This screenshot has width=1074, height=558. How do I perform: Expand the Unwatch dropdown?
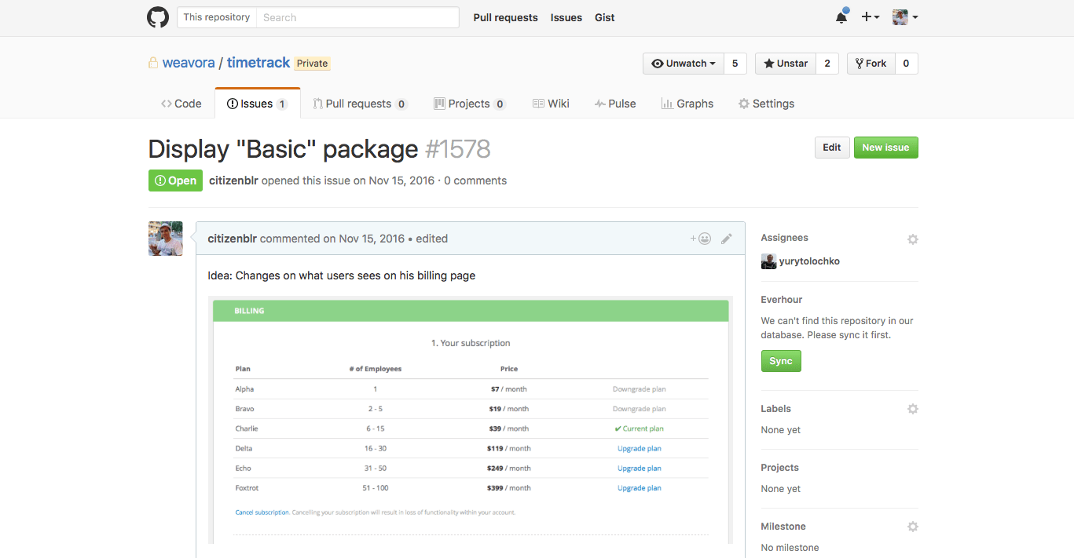pyautogui.click(x=684, y=64)
